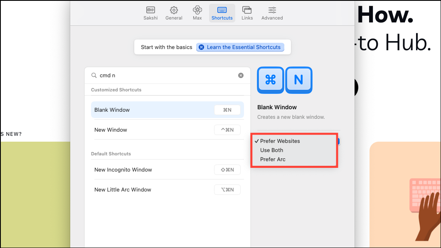
Task: Open the Shortcuts settings icon
Action: 222,12
